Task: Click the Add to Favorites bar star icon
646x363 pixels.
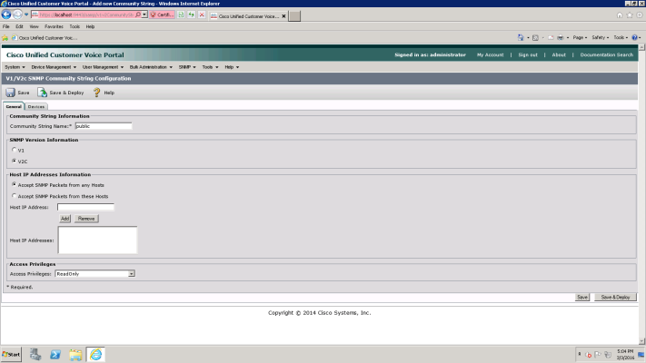Action: tap(5, 38)
